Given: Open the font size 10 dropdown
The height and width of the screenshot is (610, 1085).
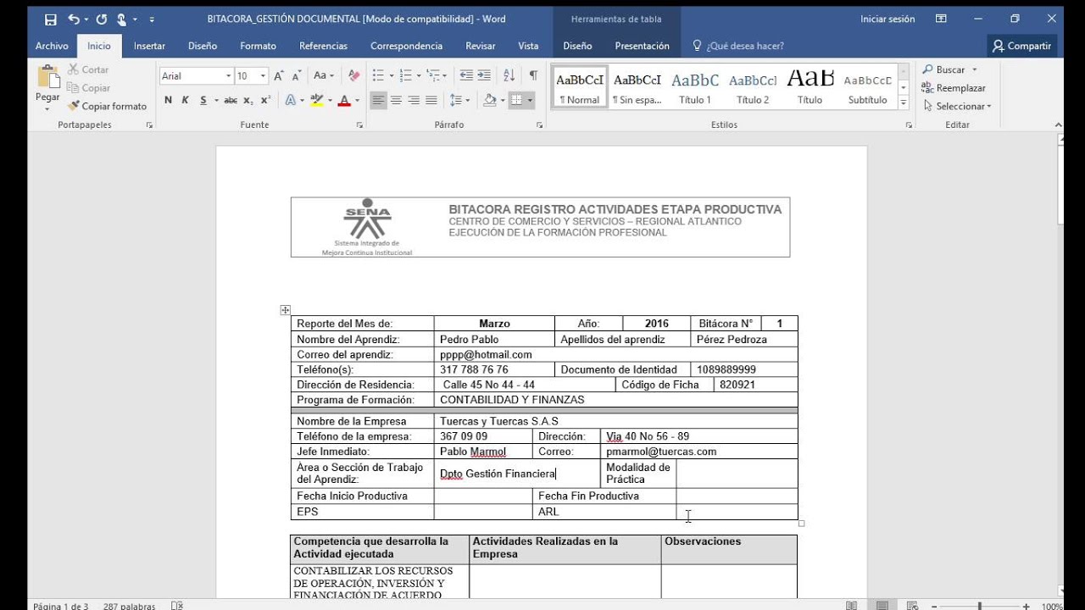Looking at the screenshot, I should (263, 75).
